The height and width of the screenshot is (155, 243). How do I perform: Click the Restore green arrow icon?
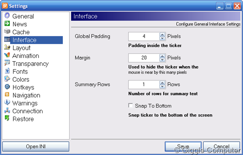[x=7, y=118]
